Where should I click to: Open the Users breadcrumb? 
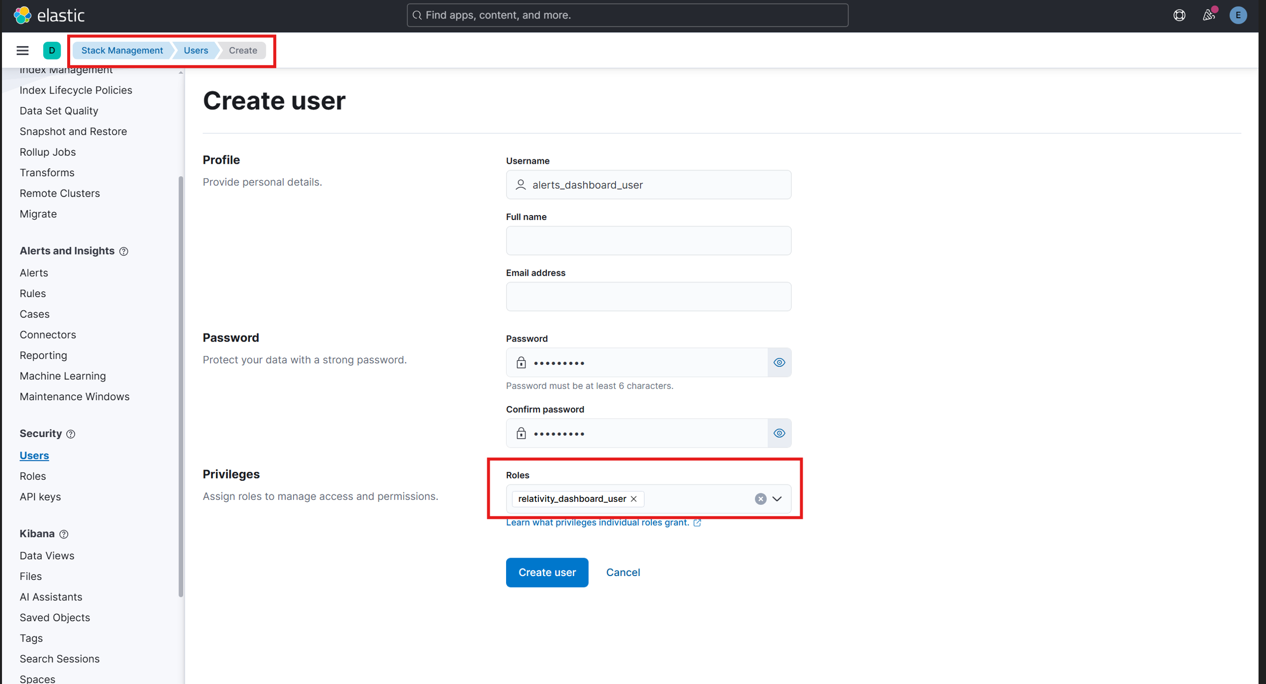tap(196, 50)
